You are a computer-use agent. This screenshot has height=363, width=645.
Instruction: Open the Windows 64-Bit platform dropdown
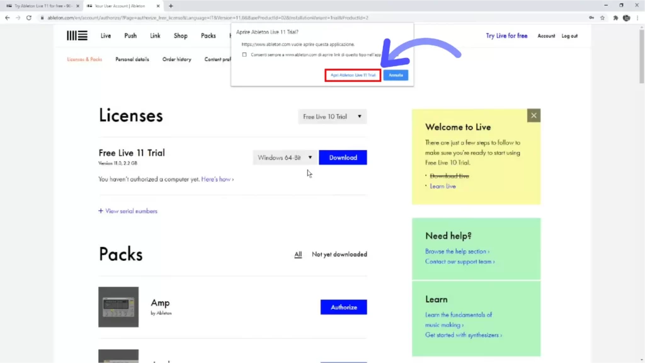(285, 158)
